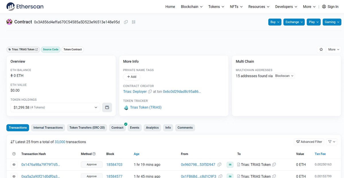The image size is (344, 178).
Task: Toggle the Age column format
Action: point(136,154)
